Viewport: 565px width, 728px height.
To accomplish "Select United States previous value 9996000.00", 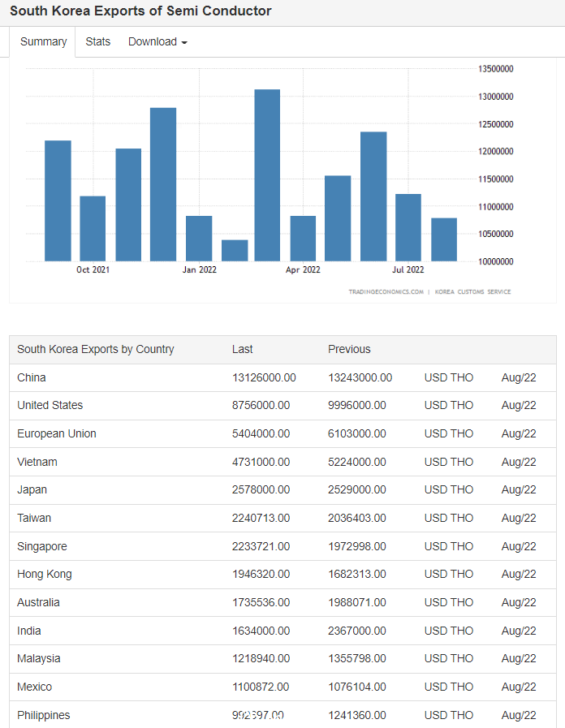I will [x=357, y=405].
